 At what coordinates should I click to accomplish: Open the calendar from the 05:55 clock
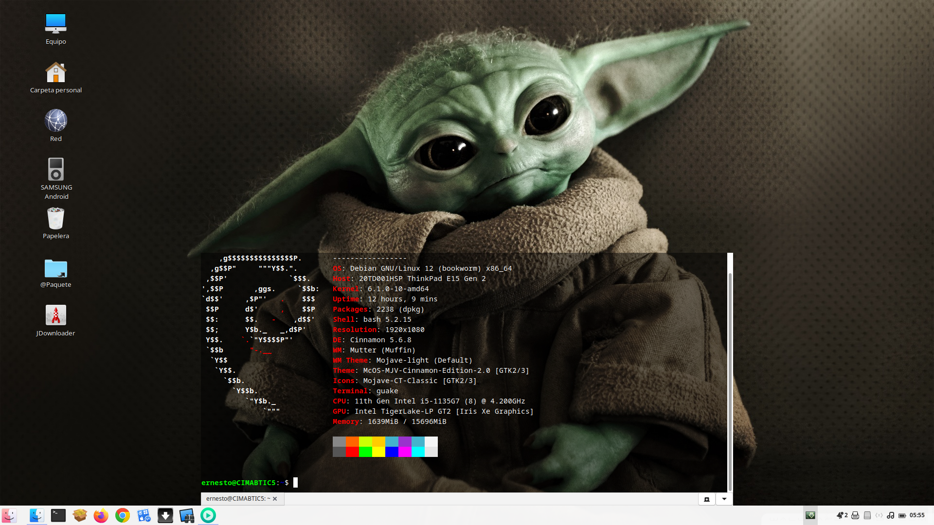[917, 515]
